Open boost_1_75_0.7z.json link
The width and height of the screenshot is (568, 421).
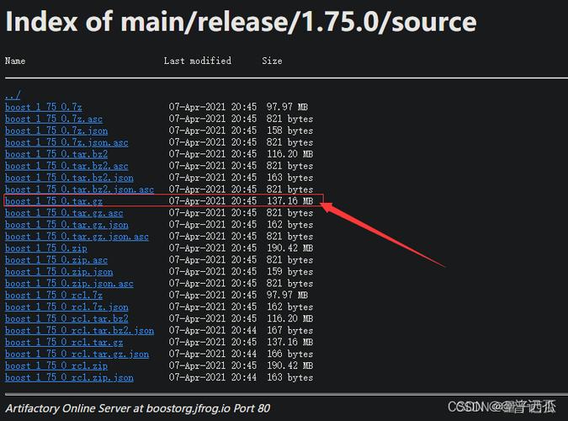pyautogui.click(x=56, y=131)
